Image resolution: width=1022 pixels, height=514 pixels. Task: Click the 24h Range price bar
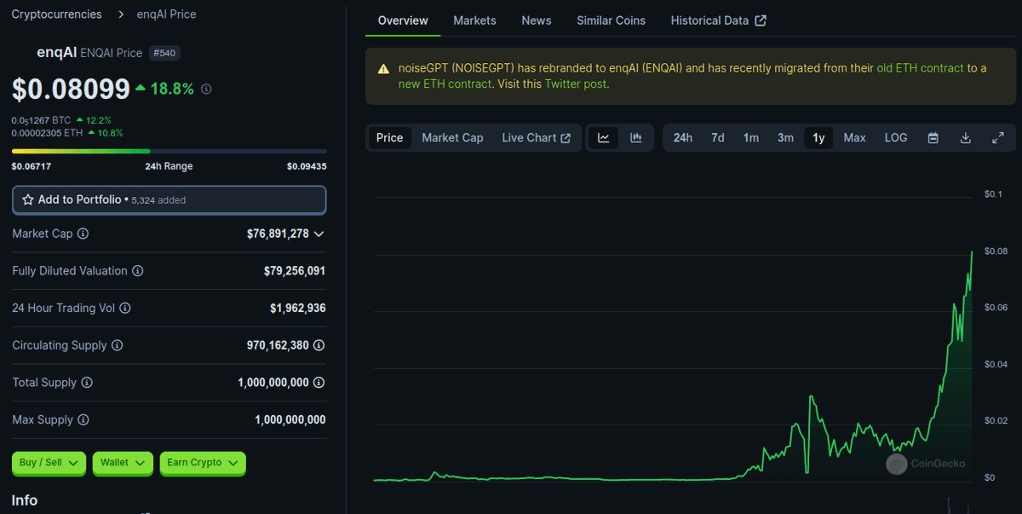point(169,152)
